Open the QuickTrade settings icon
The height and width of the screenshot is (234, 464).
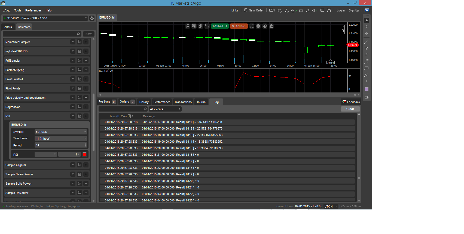[286, 10]
